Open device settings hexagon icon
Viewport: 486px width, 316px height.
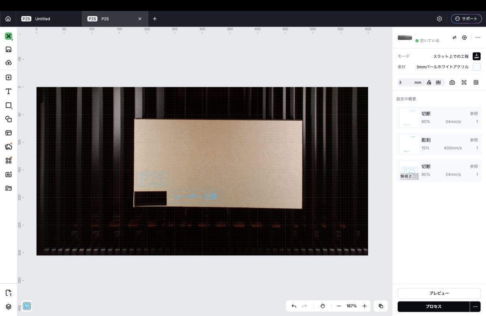pos(465,37)
